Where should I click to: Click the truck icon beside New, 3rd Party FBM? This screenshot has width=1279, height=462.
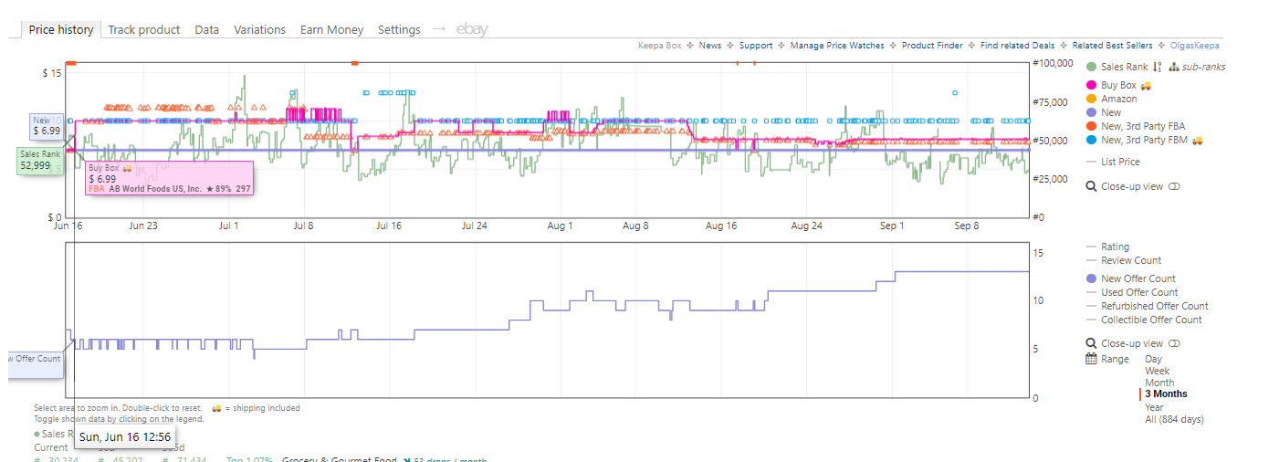1198,140
